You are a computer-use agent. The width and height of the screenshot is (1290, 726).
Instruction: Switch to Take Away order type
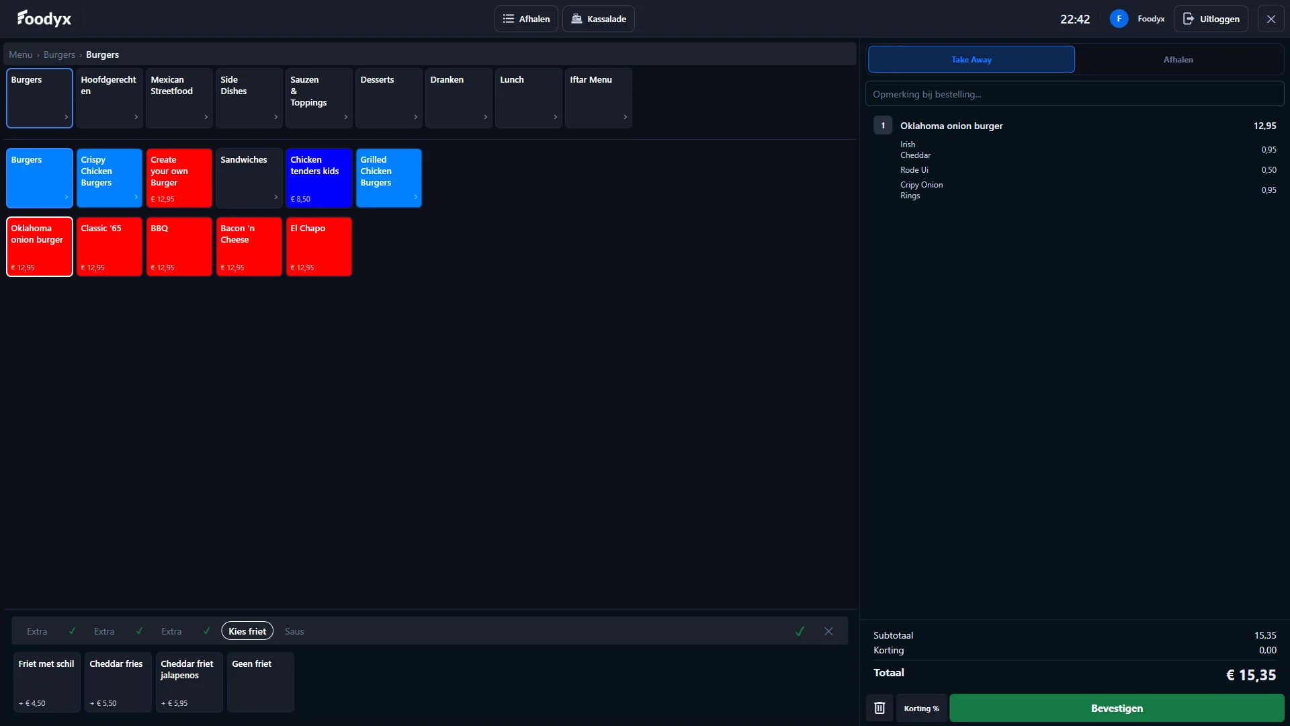972,59
